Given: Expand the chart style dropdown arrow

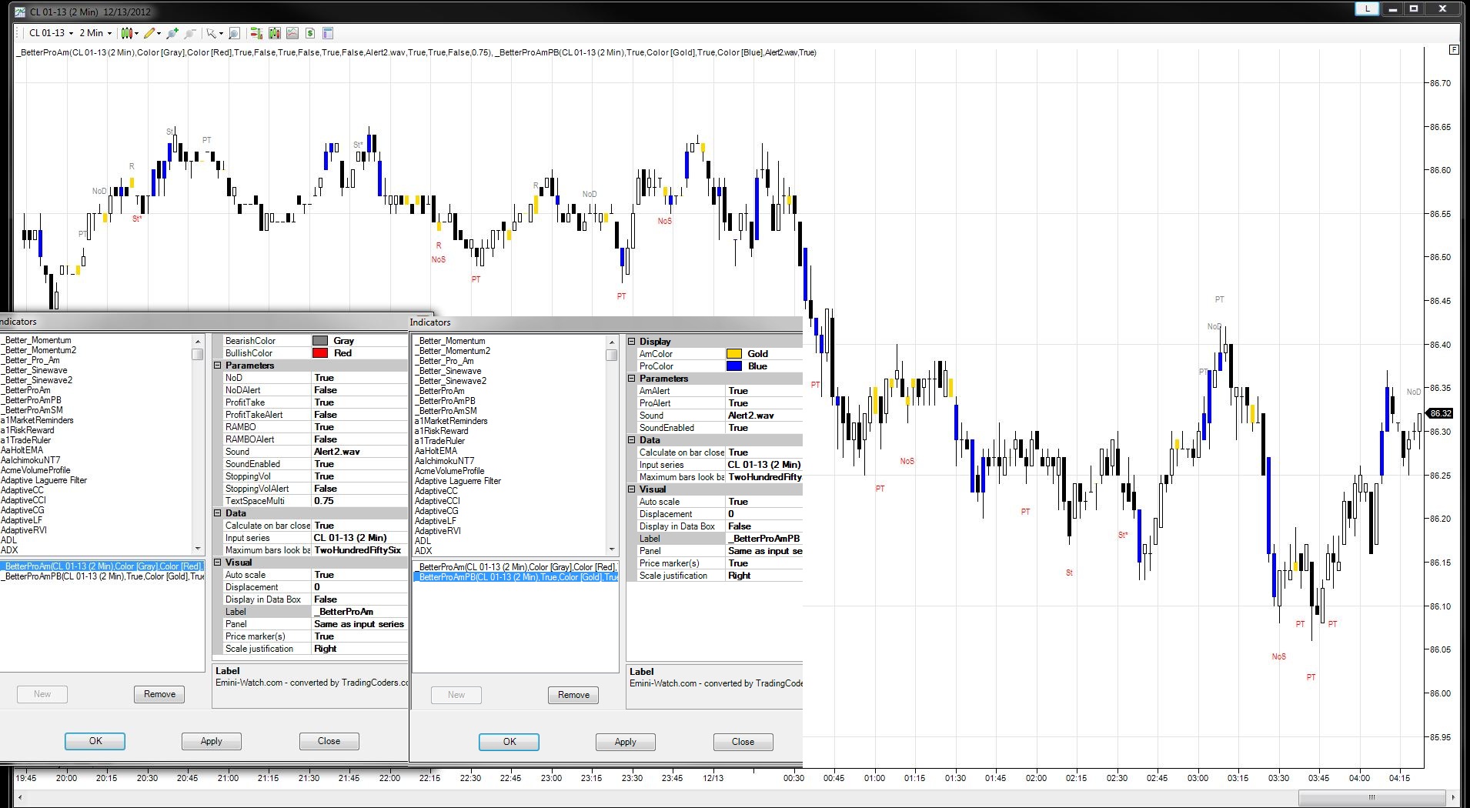Looking at the screenshot, I should (136, 33).
